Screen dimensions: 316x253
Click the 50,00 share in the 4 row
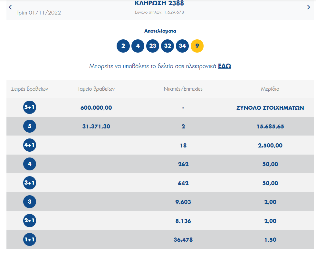pyautogui.click(x=270, y=164)
